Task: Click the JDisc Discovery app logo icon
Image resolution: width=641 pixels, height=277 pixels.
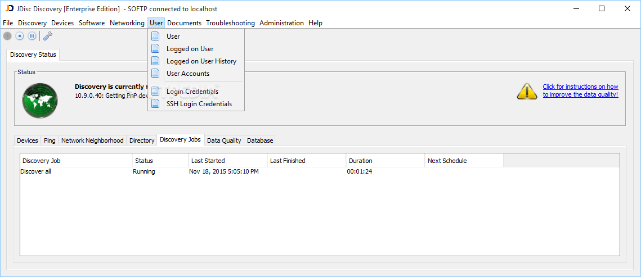Action: (x=10, y=8)
